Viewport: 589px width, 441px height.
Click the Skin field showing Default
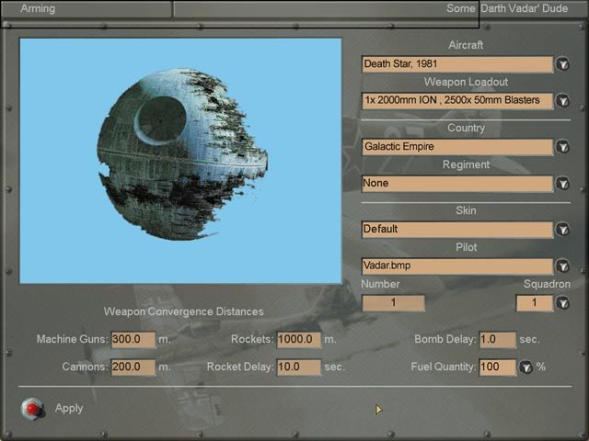point(457,229)
